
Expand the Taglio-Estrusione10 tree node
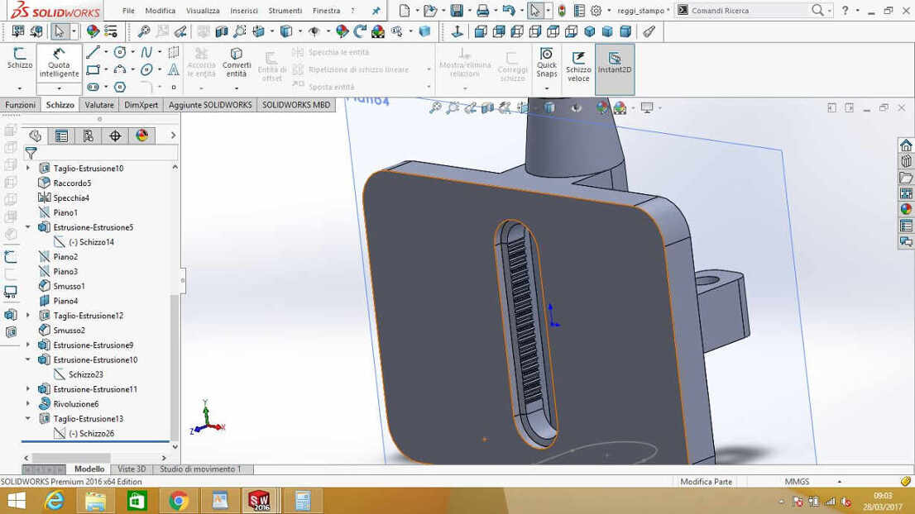coord(28,168)
